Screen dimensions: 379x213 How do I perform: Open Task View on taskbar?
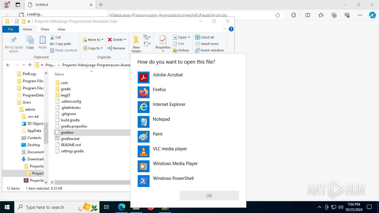(107, 207)
